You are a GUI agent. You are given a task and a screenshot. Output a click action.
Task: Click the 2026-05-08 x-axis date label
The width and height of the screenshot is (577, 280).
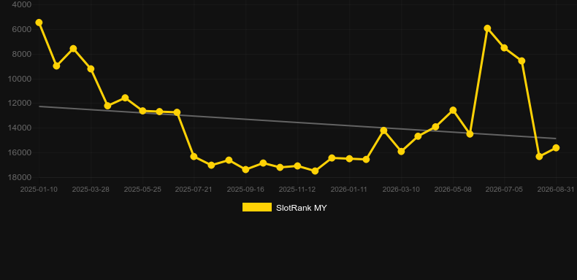pyautogui.click(x=453, y=190)
